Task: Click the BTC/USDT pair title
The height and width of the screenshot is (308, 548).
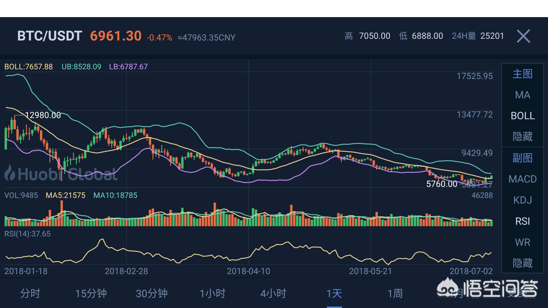Action: 50,36
